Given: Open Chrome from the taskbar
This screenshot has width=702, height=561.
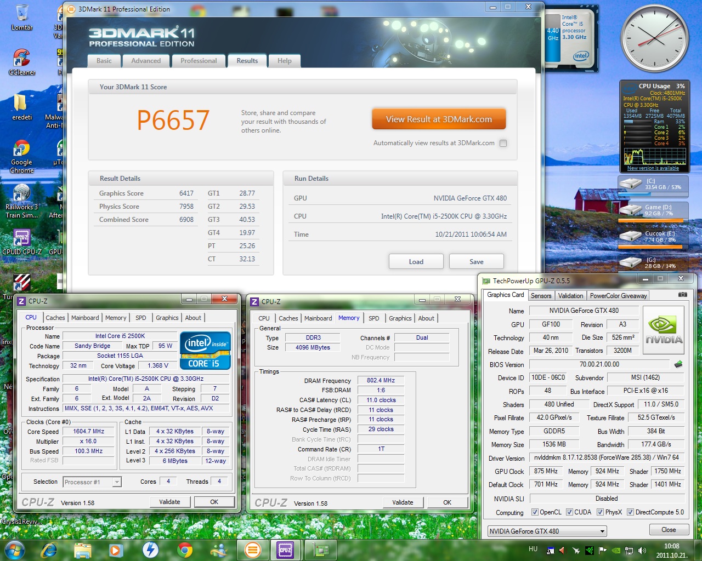Looking at the screenshot, I should pyautogui.click(x=185, y=549).
